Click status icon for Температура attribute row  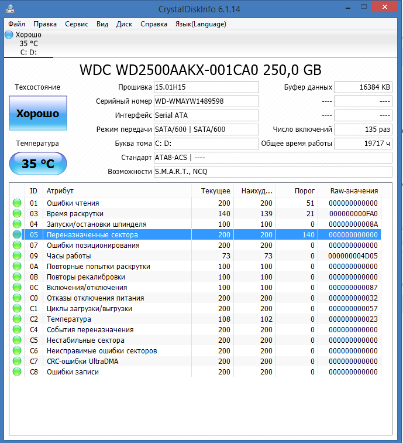coord(17,319)
